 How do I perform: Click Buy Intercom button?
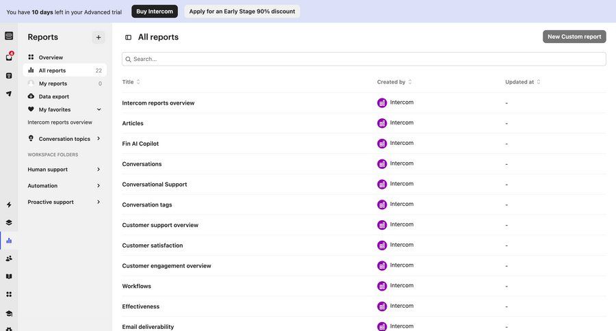tap(155, 12)
